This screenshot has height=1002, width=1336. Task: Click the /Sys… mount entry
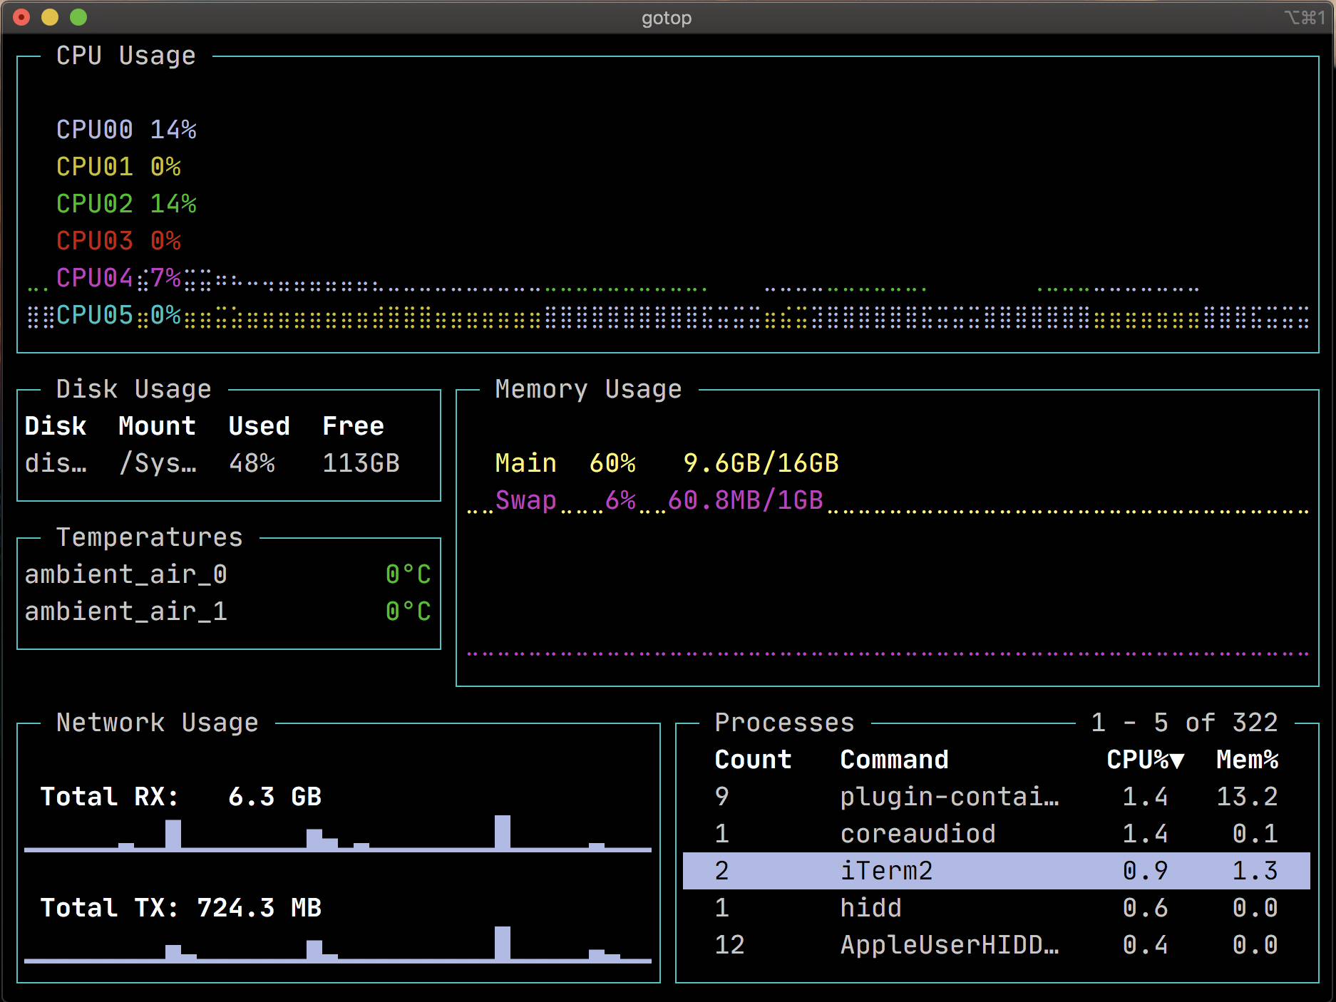pyautogui.click(x=157, y=463)
